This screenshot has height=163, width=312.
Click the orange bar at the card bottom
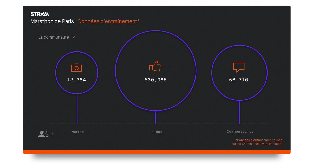[x=157, y=152]
